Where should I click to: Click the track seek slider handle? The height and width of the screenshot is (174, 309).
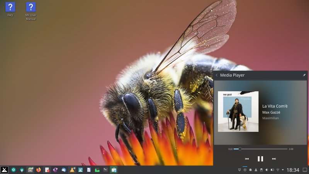click(240, 149)
